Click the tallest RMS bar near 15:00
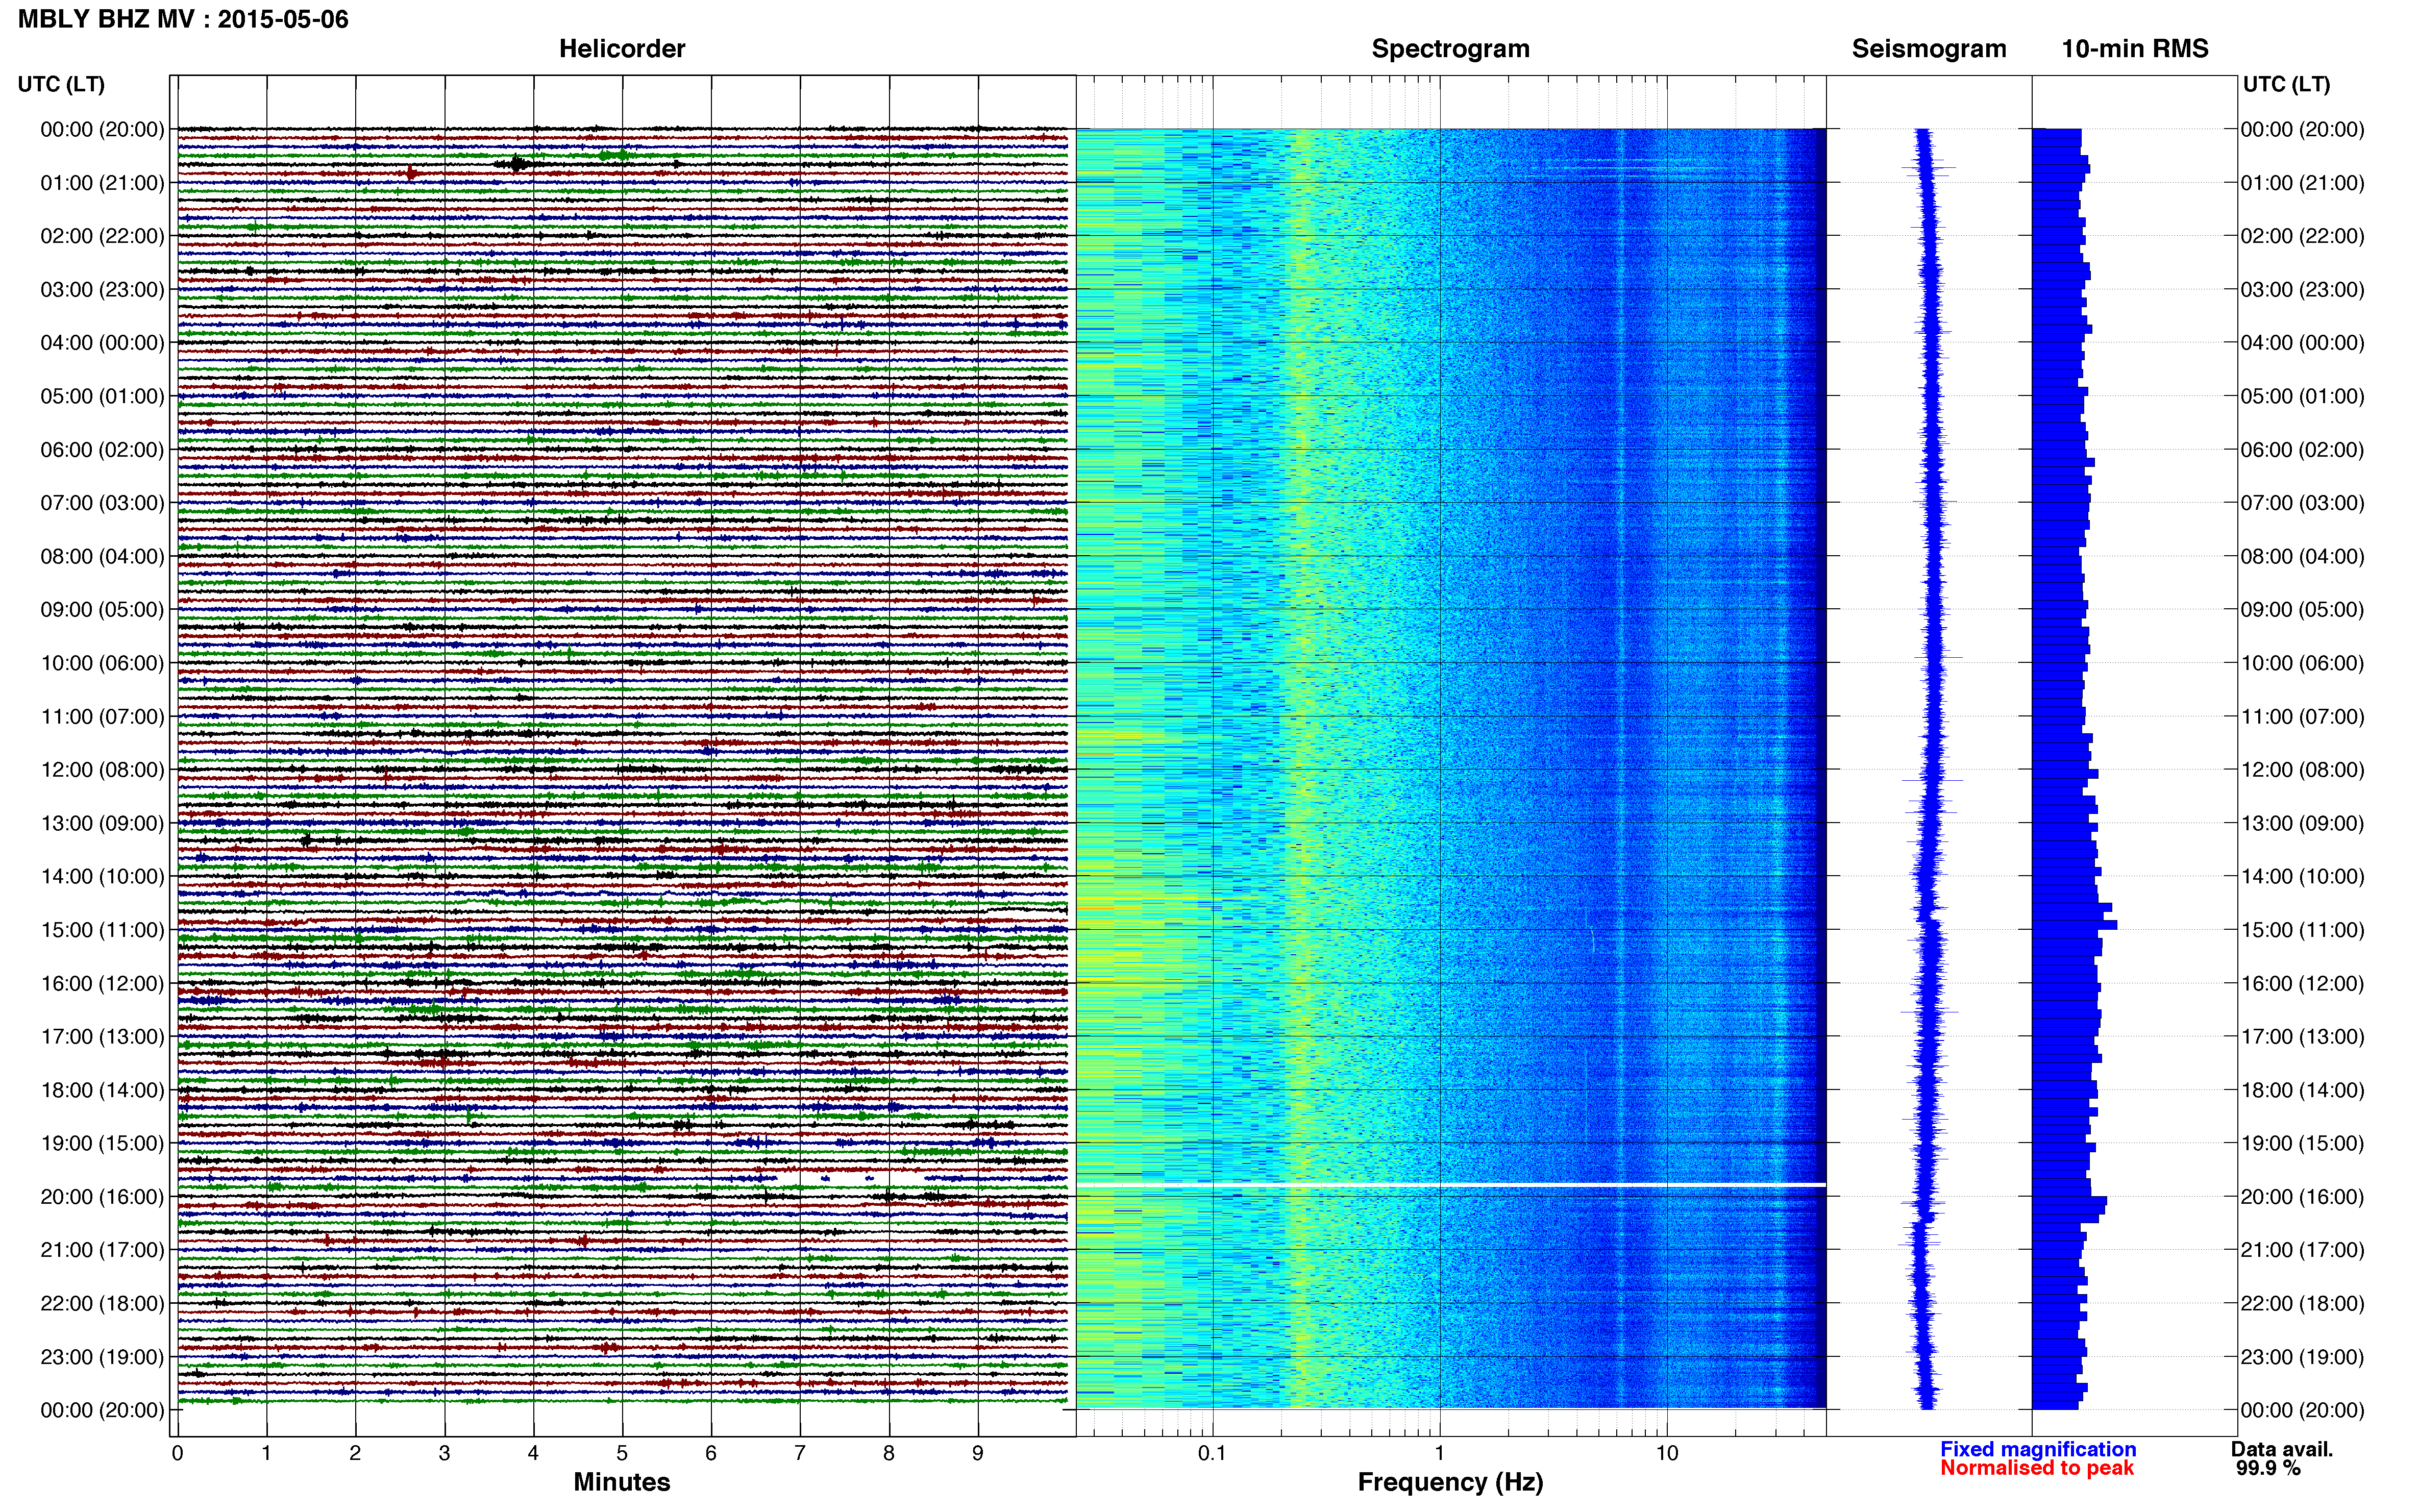The height and width of the screenshot is (1512, 2419). tap(2074, 925)
